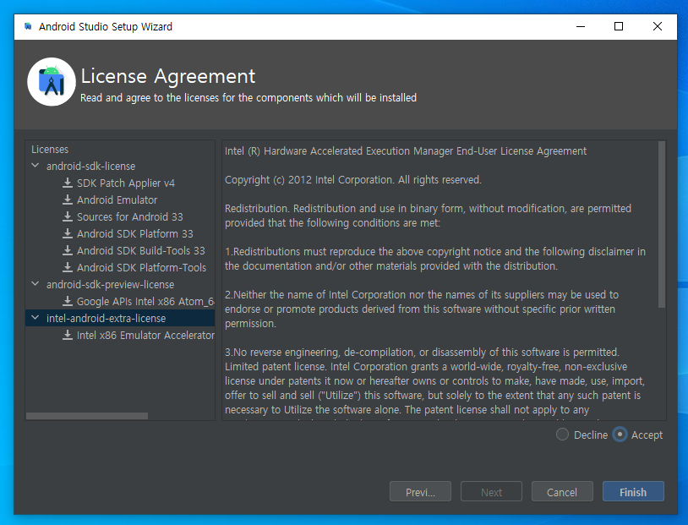Select the android-sdk-license tree row
This screenshot has height=525, width=688.
click(x=120, y=166)
